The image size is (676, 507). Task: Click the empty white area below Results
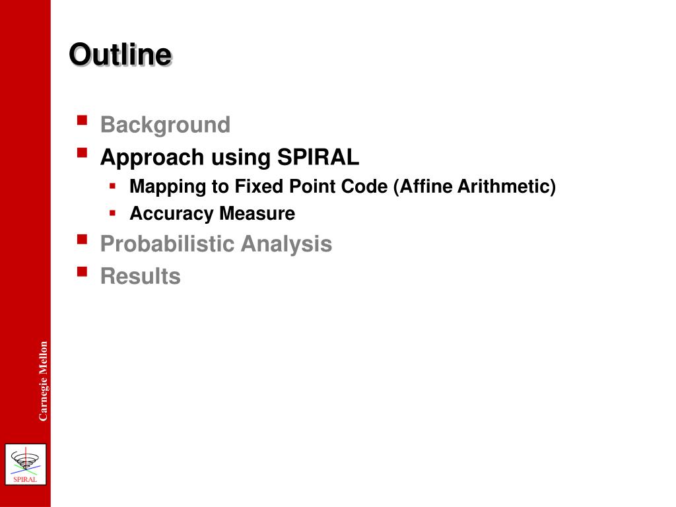coord(362,388)
